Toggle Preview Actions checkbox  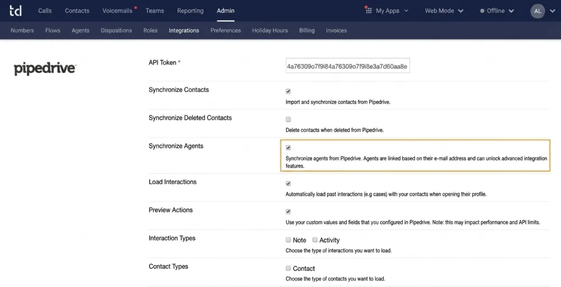pyautogui.click(x=288, y=211)
